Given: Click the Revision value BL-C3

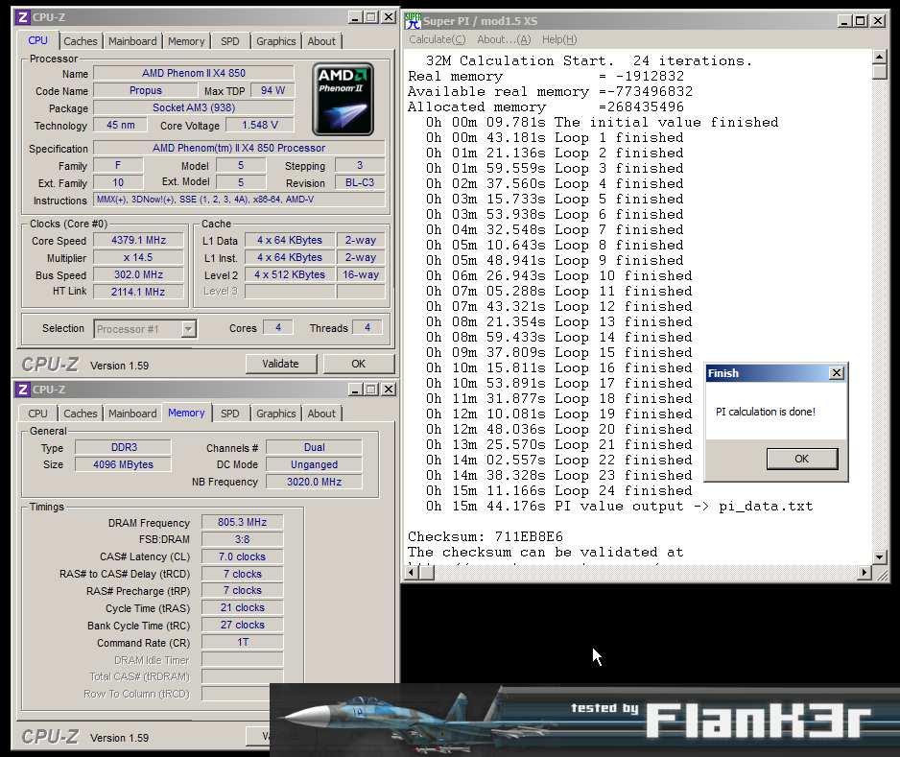Looking at the screenshot, I should coord(360,183).
